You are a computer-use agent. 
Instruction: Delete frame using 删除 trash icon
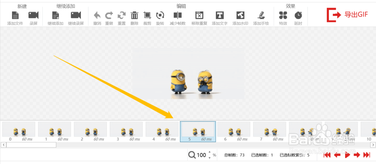(x=134, y=15)
